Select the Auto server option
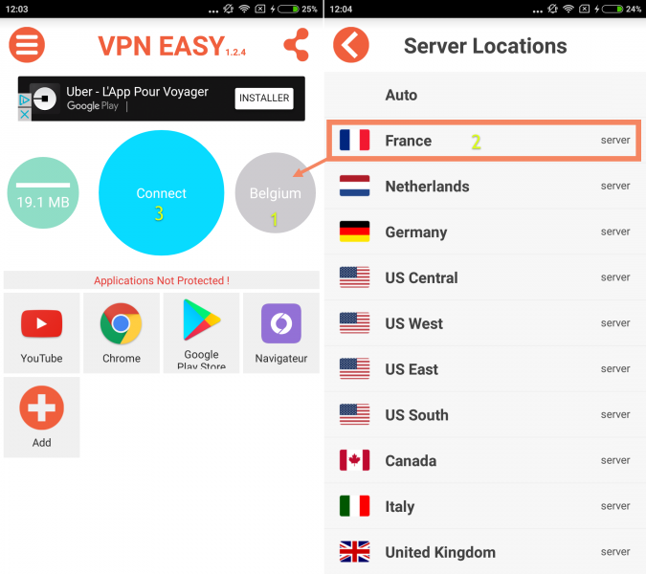 coord(485,95)
